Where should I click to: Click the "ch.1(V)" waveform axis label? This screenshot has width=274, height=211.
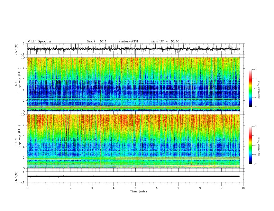coord(17,49)
